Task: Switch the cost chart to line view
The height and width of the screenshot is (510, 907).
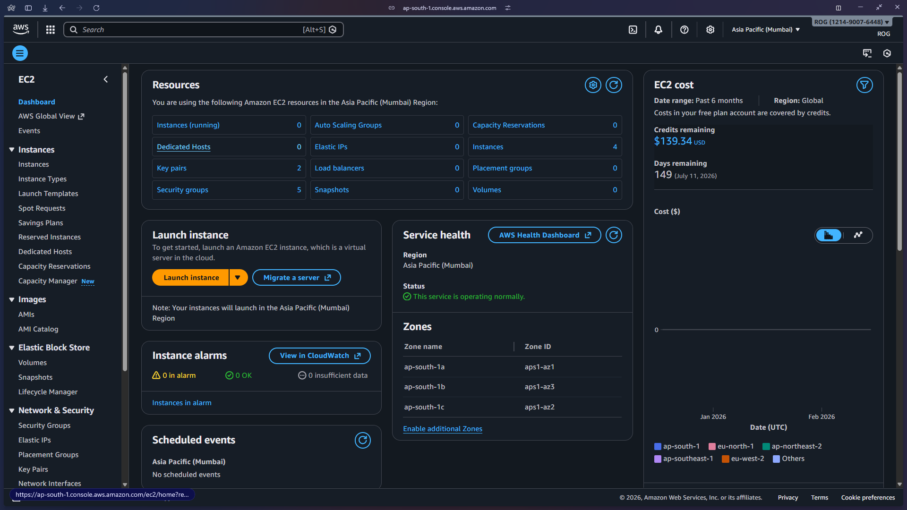Action: tap(858, 235)
